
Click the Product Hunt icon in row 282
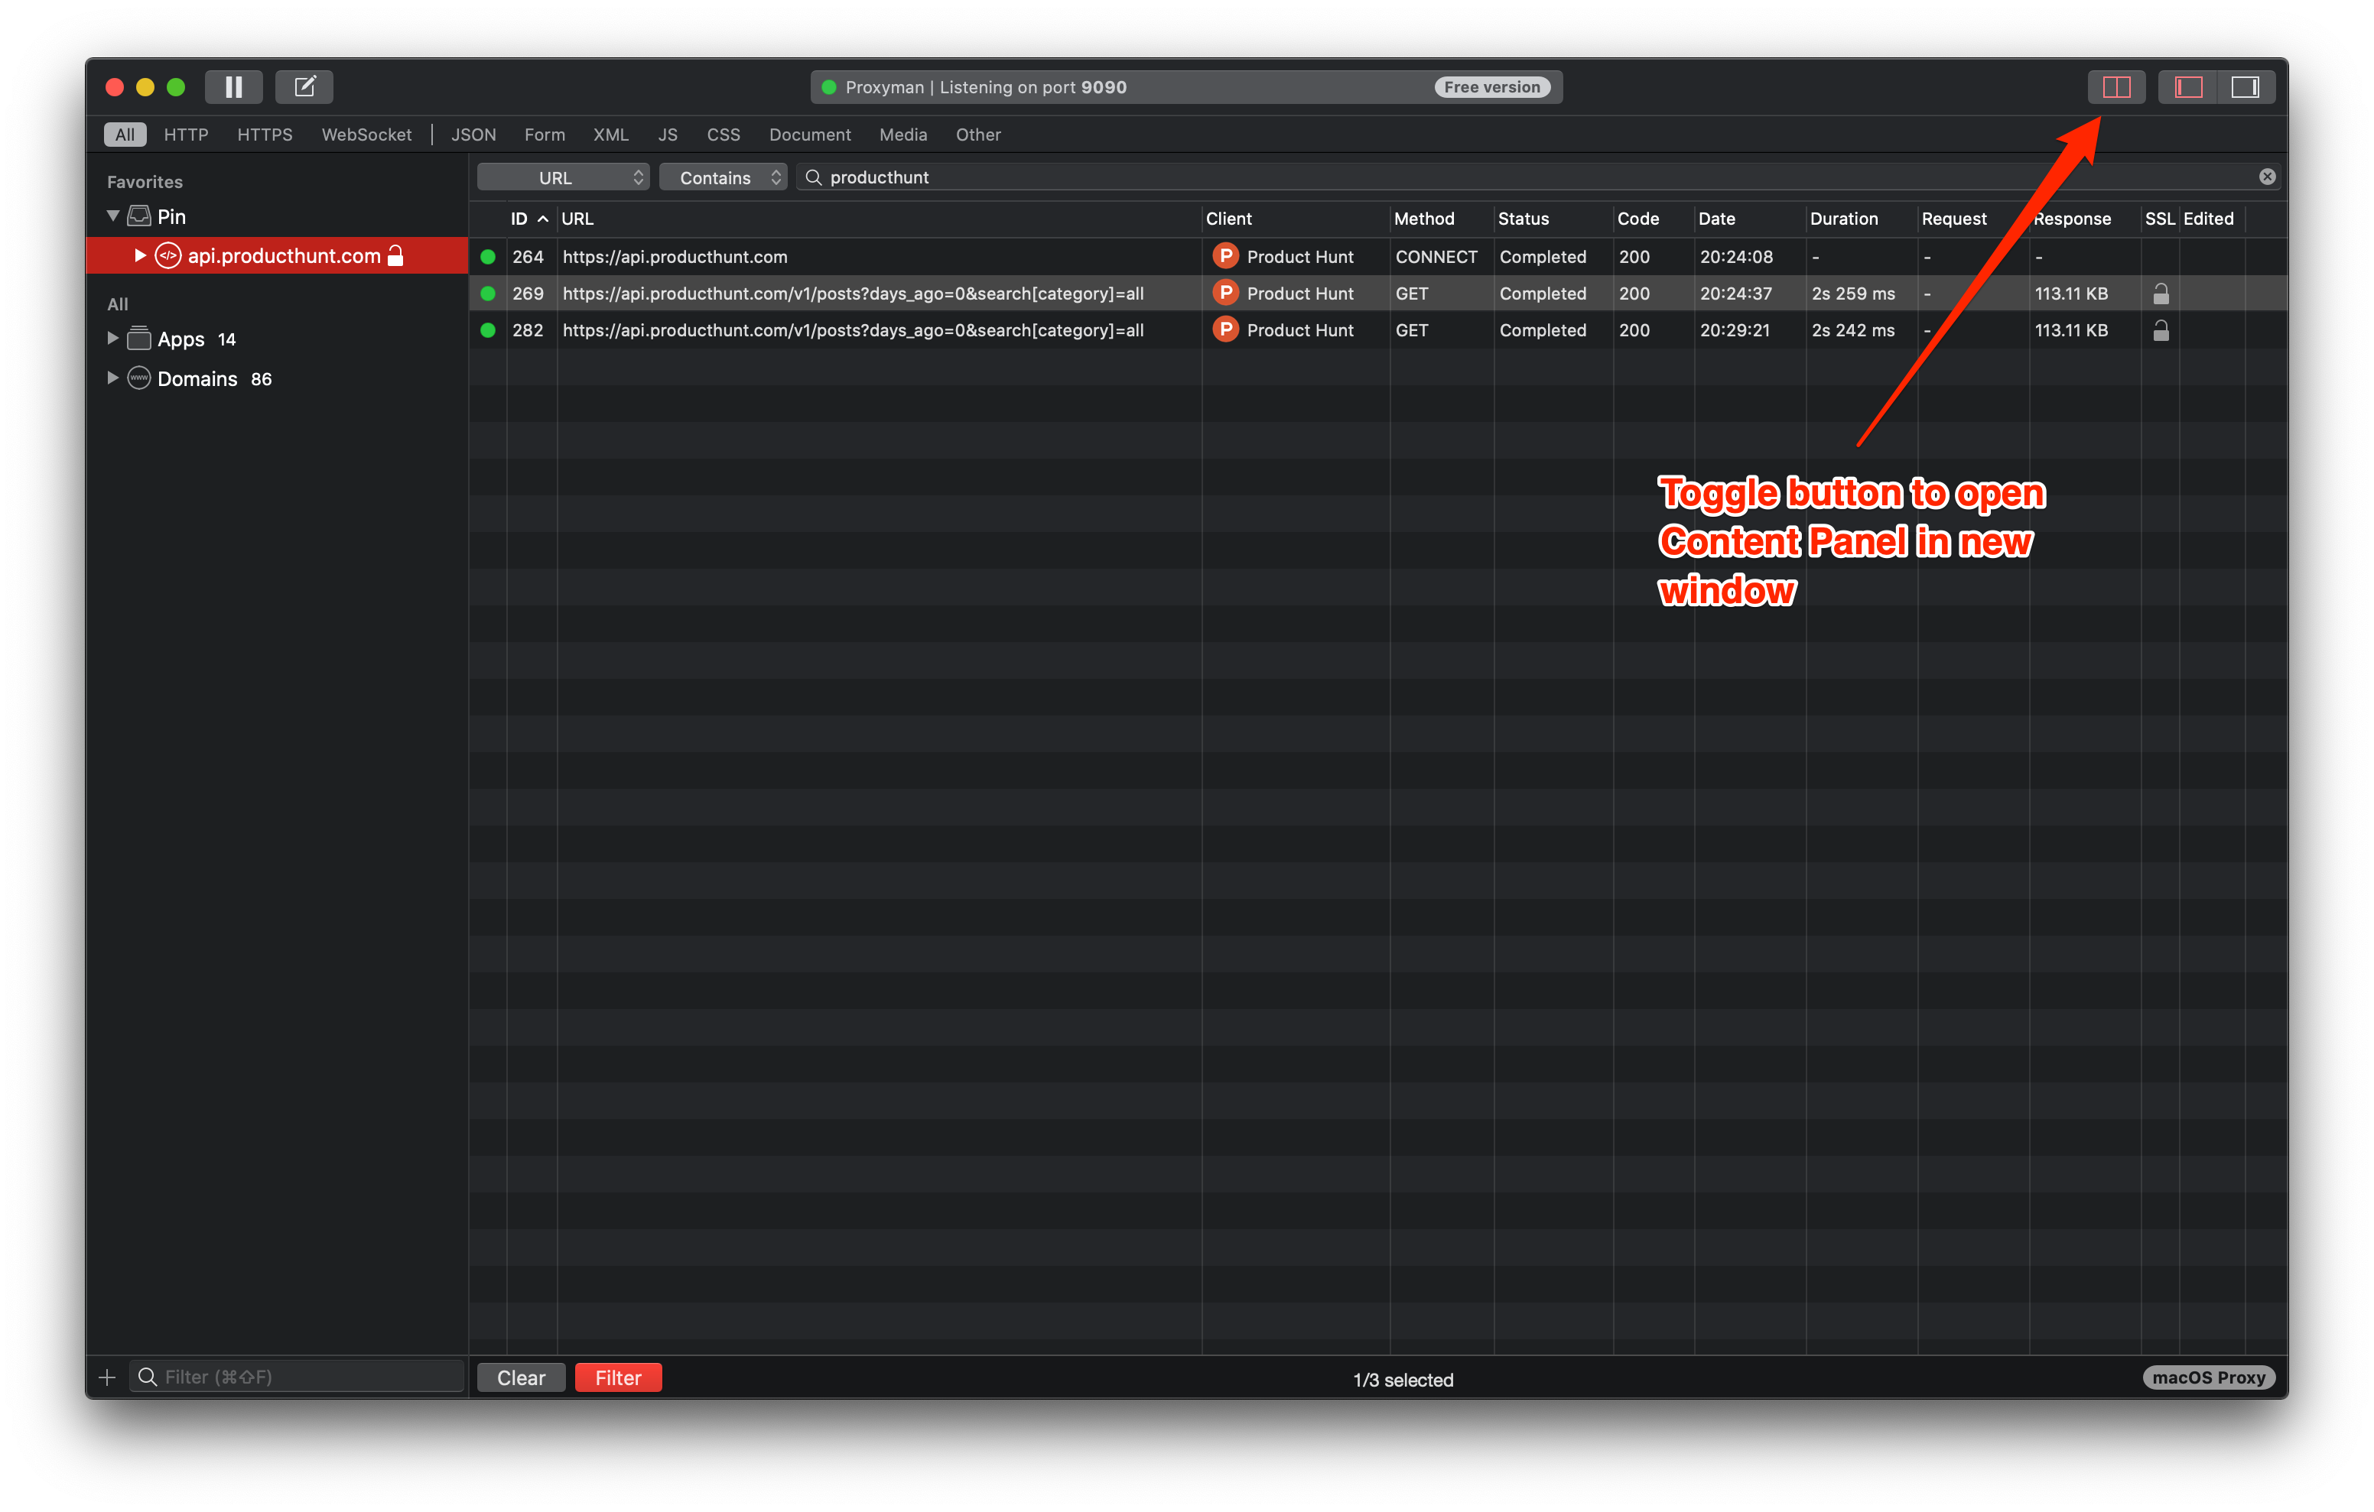(x=1224, y=329)
